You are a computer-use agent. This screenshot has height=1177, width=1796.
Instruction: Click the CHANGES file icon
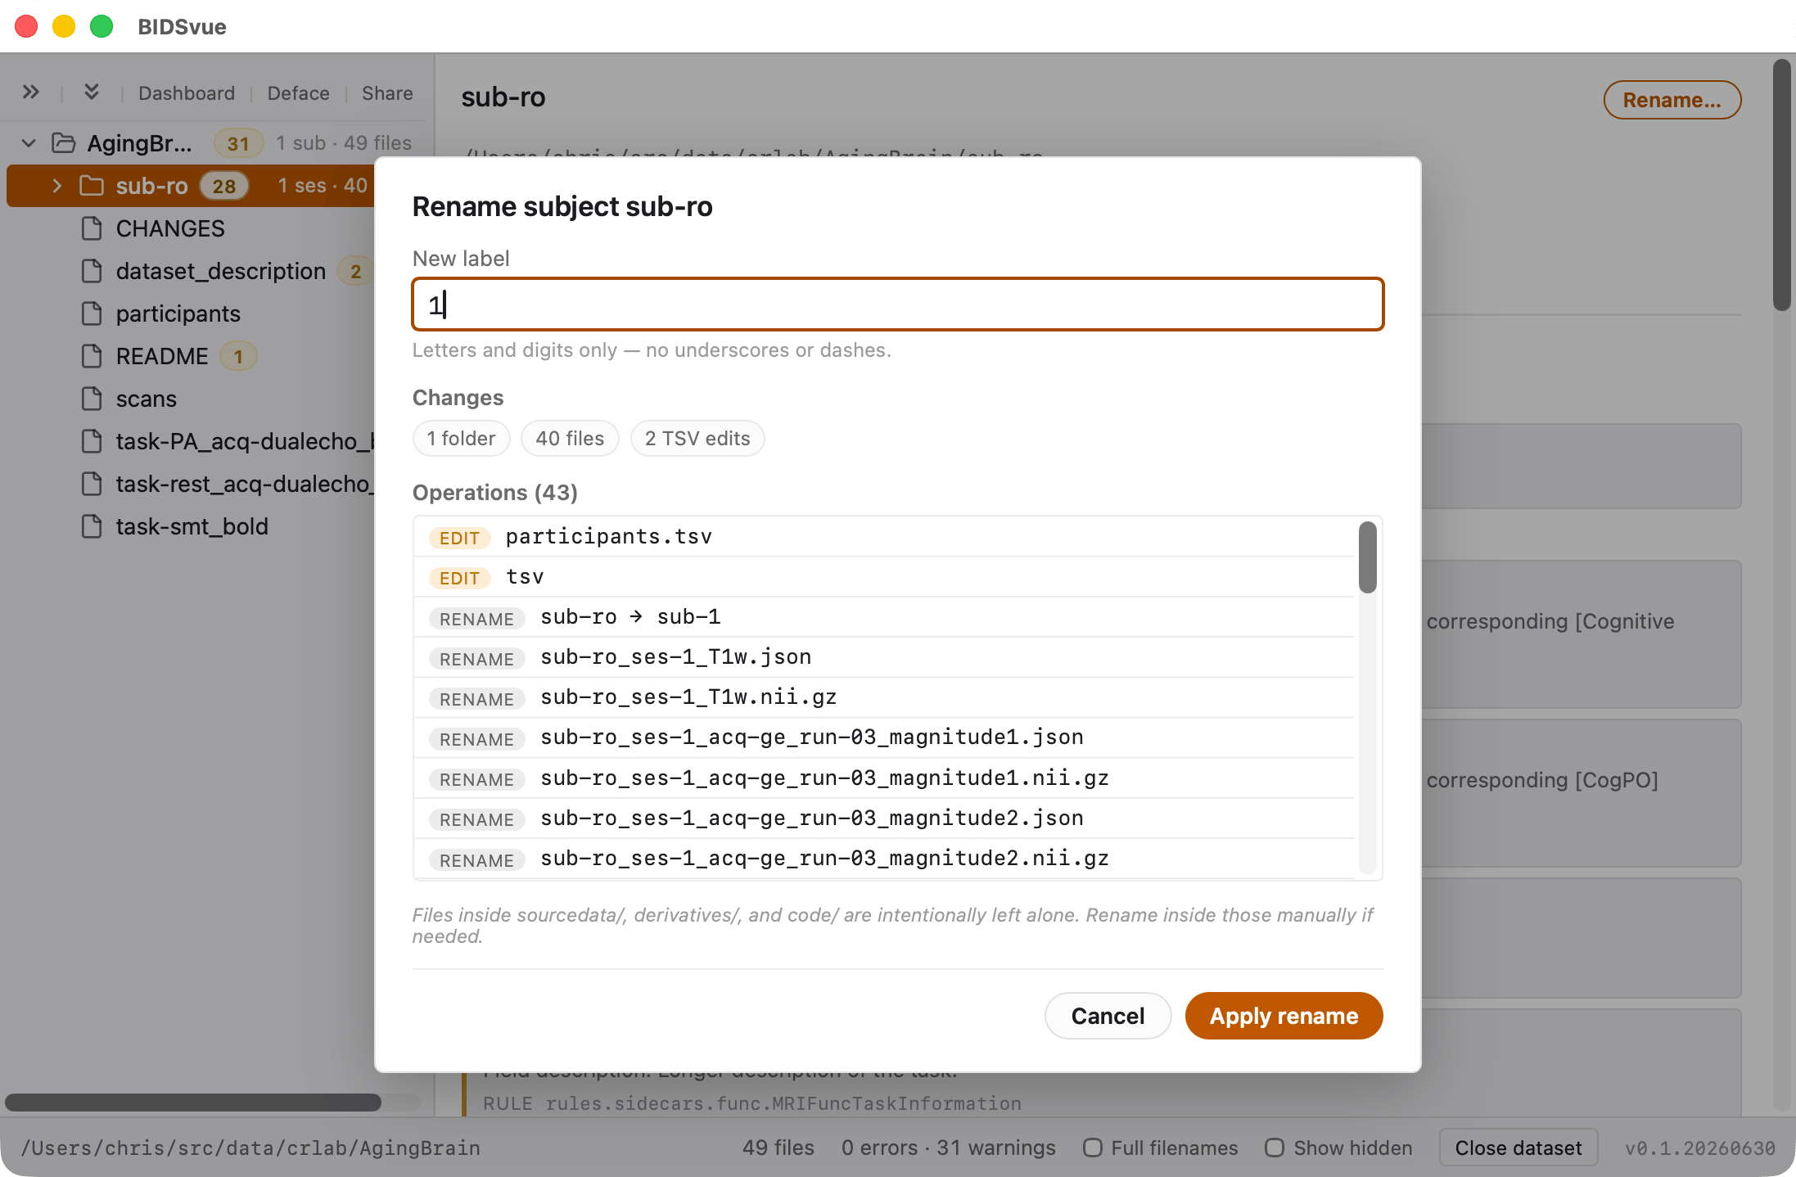[x=93, y=228]
